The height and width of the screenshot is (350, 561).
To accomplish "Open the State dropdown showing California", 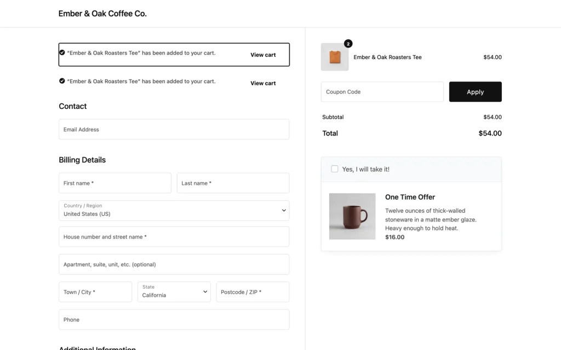I will coord(174,292).
